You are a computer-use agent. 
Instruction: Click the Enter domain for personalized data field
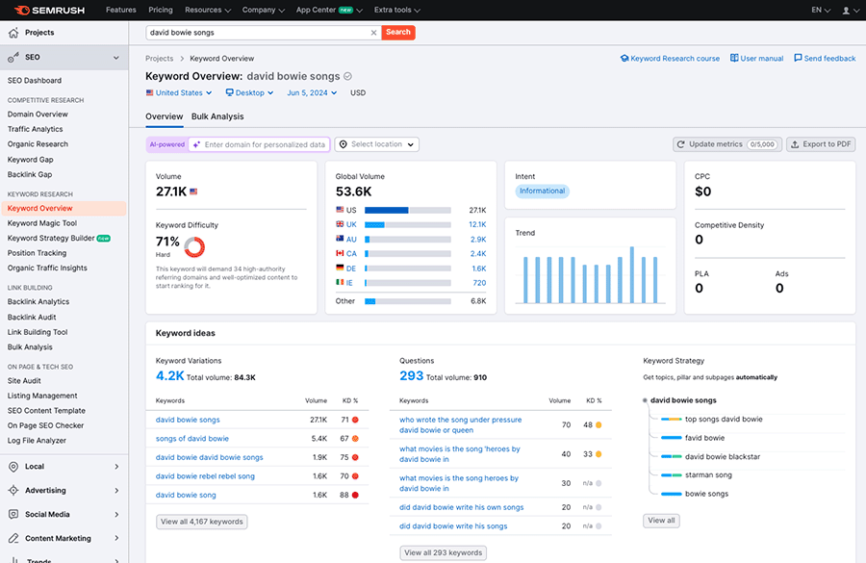(260, 144)
